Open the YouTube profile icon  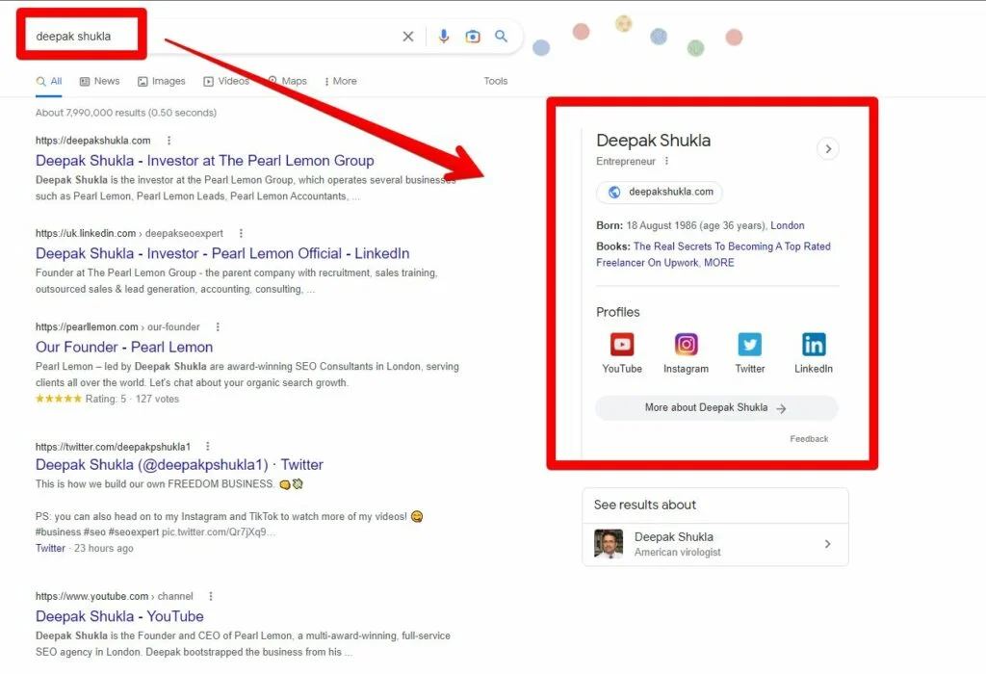click(x=622, y=345)
